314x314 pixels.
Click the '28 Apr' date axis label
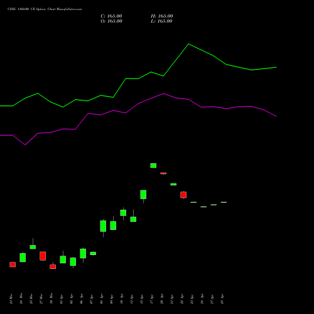point(222,299)
